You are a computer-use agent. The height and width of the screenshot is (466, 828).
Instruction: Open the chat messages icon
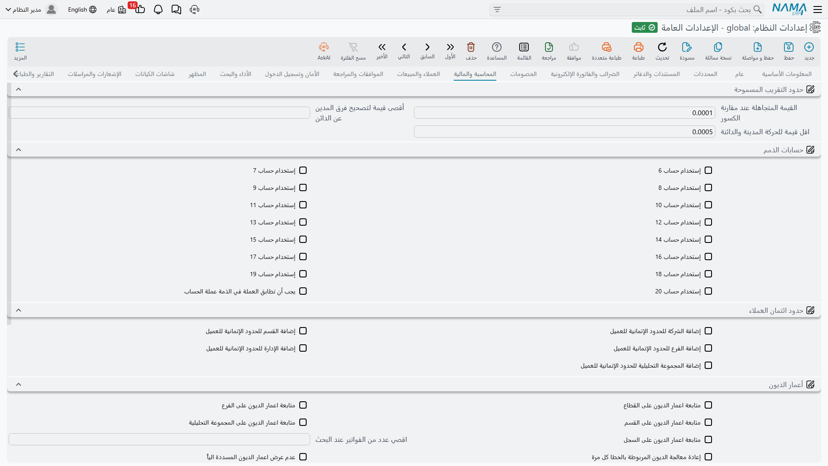176,9
